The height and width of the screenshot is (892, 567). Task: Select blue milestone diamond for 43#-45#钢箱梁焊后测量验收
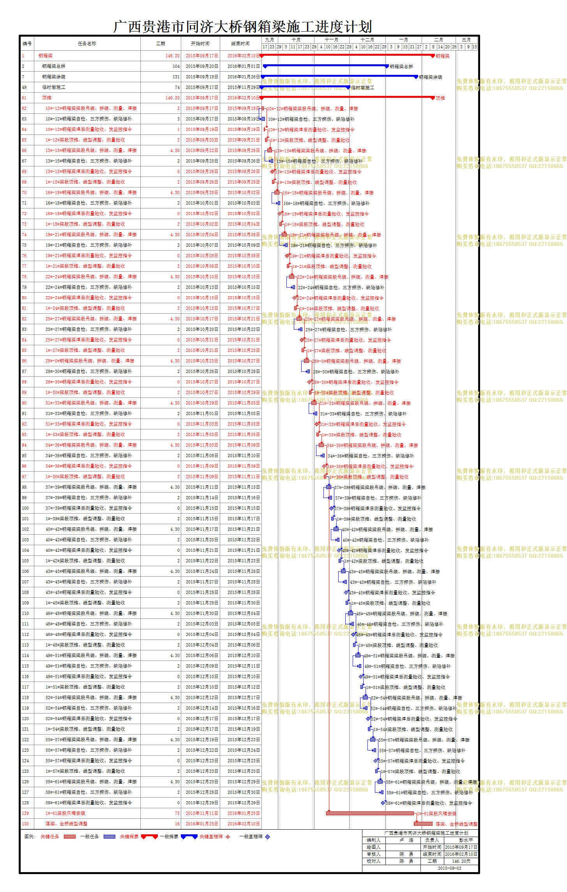(346, 592)
